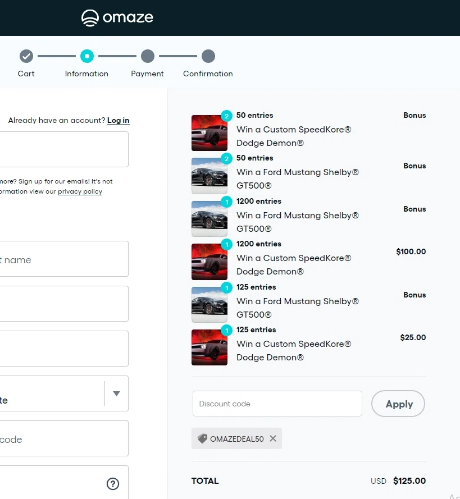Click the $25.00 price text
Screen dimensions: 460x499
tap(413, 338)
